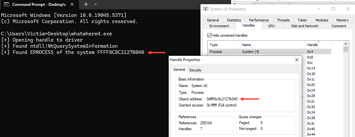Open the Performance tab

(x=259, y=20)
